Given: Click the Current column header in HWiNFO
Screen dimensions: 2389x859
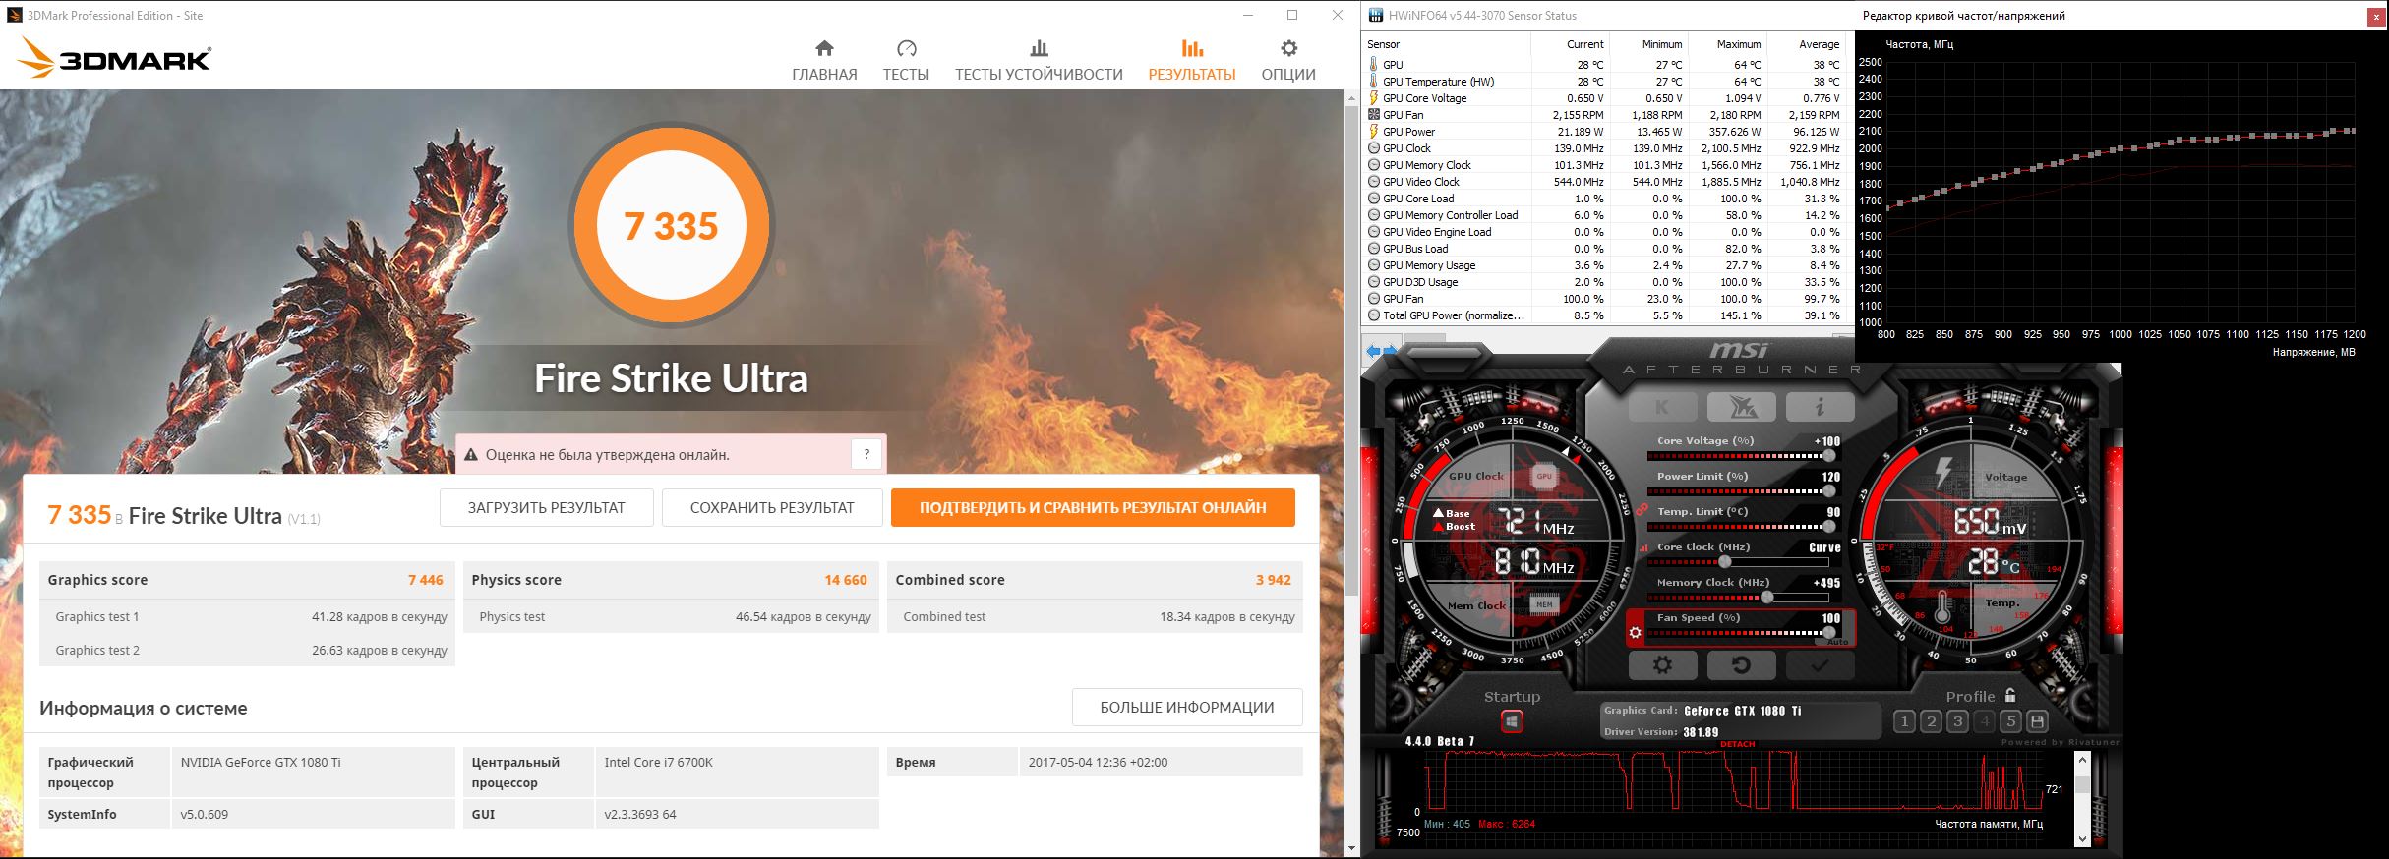Looking at the screenshot, I should click(x=1570, y=44).
